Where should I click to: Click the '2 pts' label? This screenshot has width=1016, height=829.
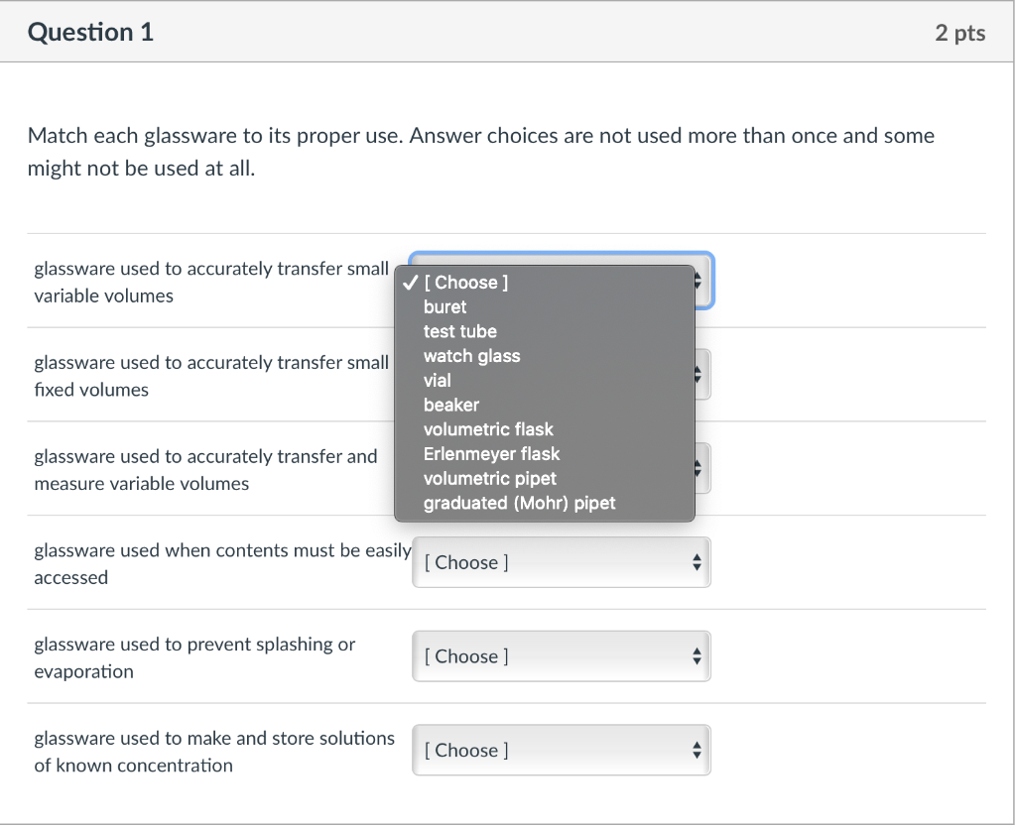click(x=960, y=33)
